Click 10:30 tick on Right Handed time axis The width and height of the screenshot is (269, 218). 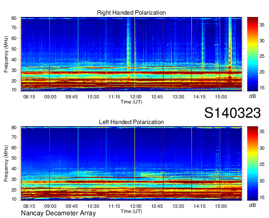[x=93, y=97]
